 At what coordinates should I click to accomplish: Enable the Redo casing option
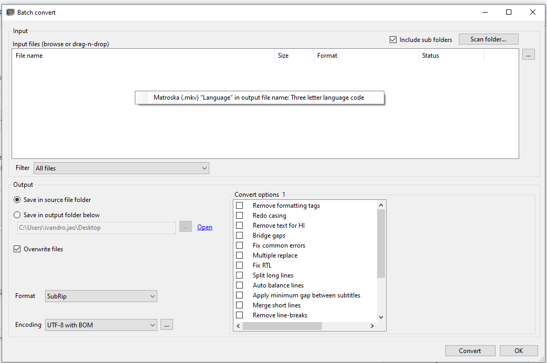point(239,215)
